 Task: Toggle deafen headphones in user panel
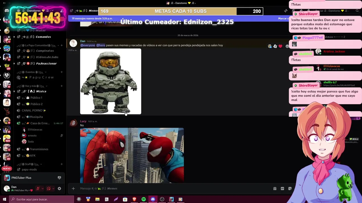pyautogui.click(x=49, y=189)
